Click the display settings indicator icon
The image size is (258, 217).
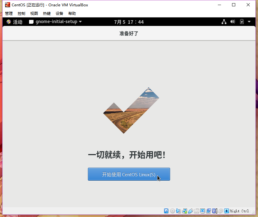[x=203, y=211]
